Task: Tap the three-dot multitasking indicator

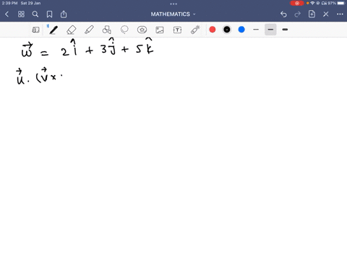Action: point(173,4)
